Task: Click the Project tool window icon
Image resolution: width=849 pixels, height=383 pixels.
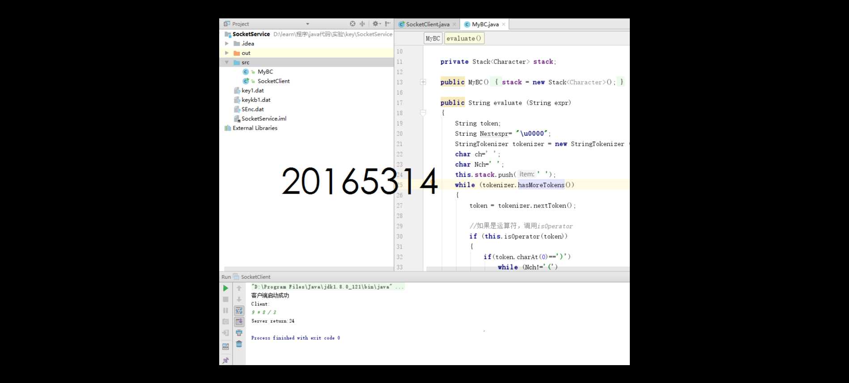Action: pos(227,24)
